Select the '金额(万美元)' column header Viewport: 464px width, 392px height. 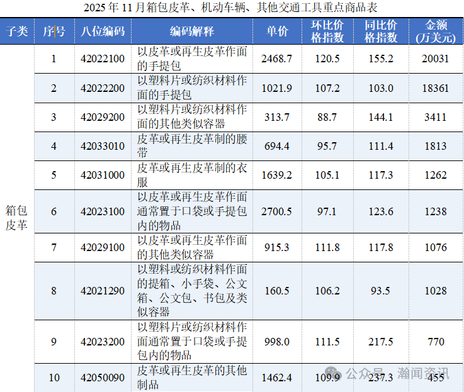click(436, 31)
